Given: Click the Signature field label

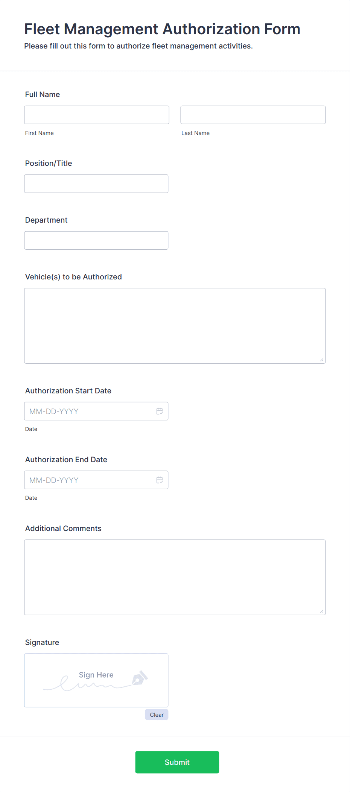Looking at the screenshot, I should click(42, 642).
